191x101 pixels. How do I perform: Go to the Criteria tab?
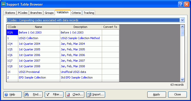pos(76,13)
